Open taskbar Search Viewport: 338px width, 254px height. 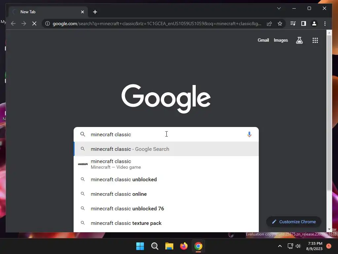pos(155,246)
